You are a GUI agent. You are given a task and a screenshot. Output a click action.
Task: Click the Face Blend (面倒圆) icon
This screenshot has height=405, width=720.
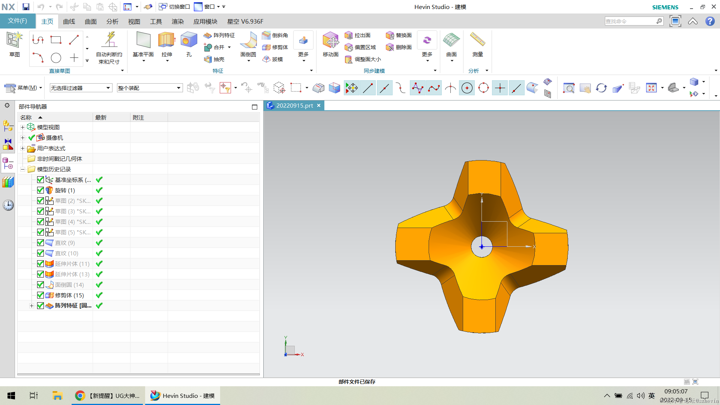click(248, 40)
